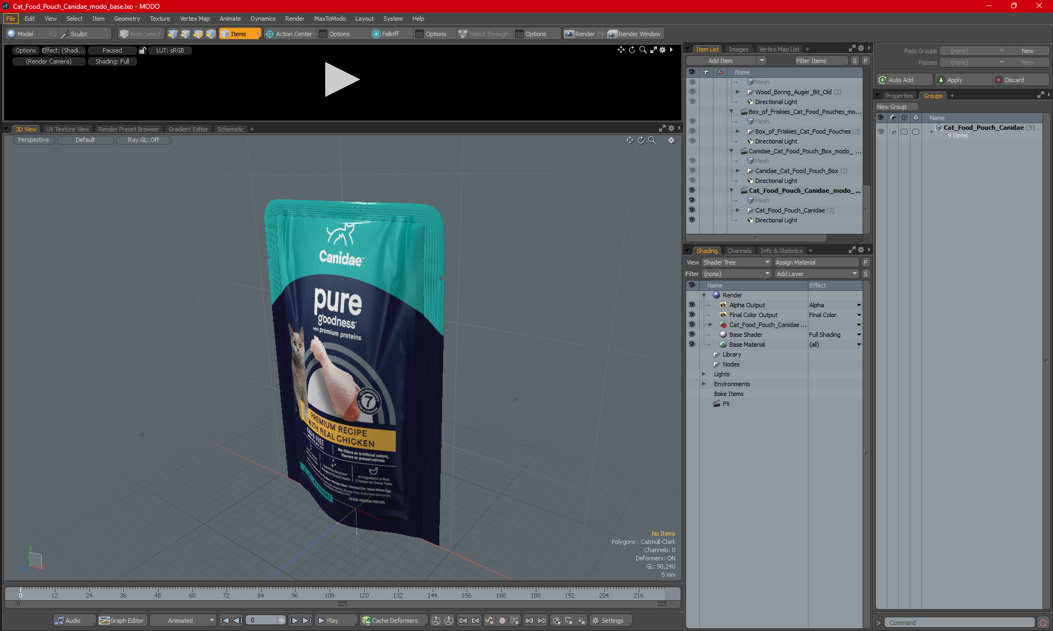
Task: Expand Box_of_Friskies_Cat_Food_Pouches item
Action: 738,131
